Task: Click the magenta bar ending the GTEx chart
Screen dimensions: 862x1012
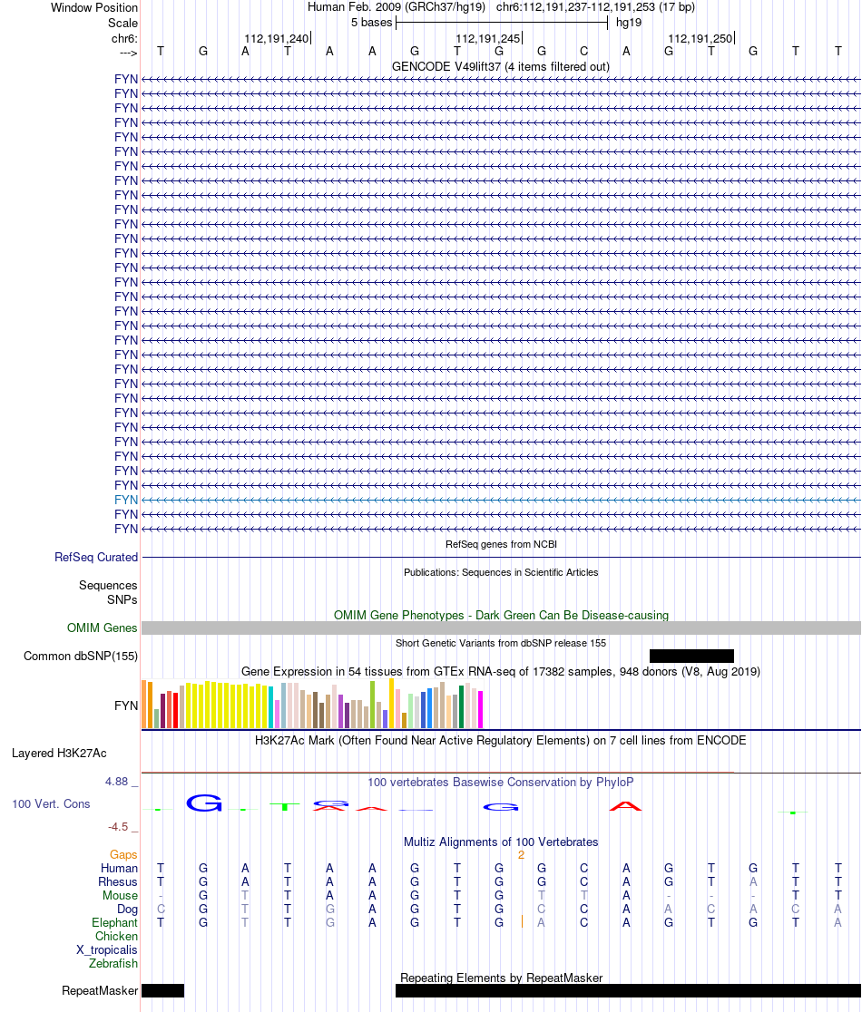Action: click(480, 709)
